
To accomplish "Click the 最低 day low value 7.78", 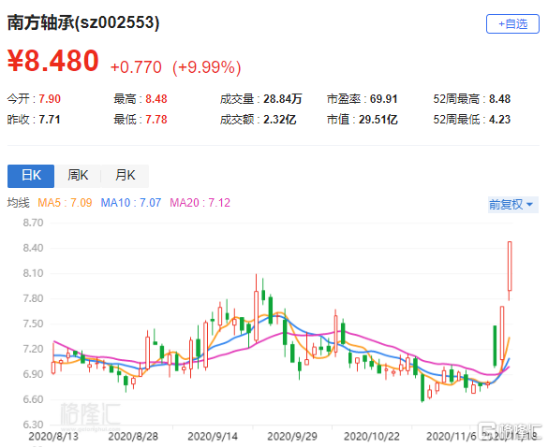I will click(156, 120).
